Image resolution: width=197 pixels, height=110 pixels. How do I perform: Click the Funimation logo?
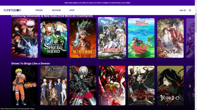point(12,10)
